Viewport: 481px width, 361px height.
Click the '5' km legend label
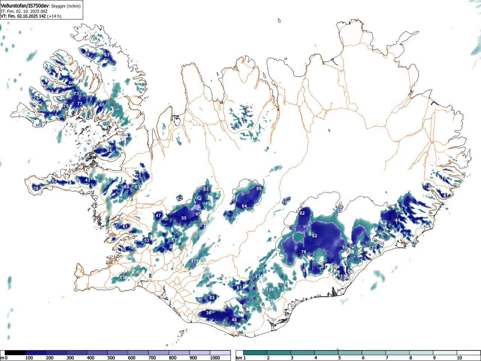339,358
